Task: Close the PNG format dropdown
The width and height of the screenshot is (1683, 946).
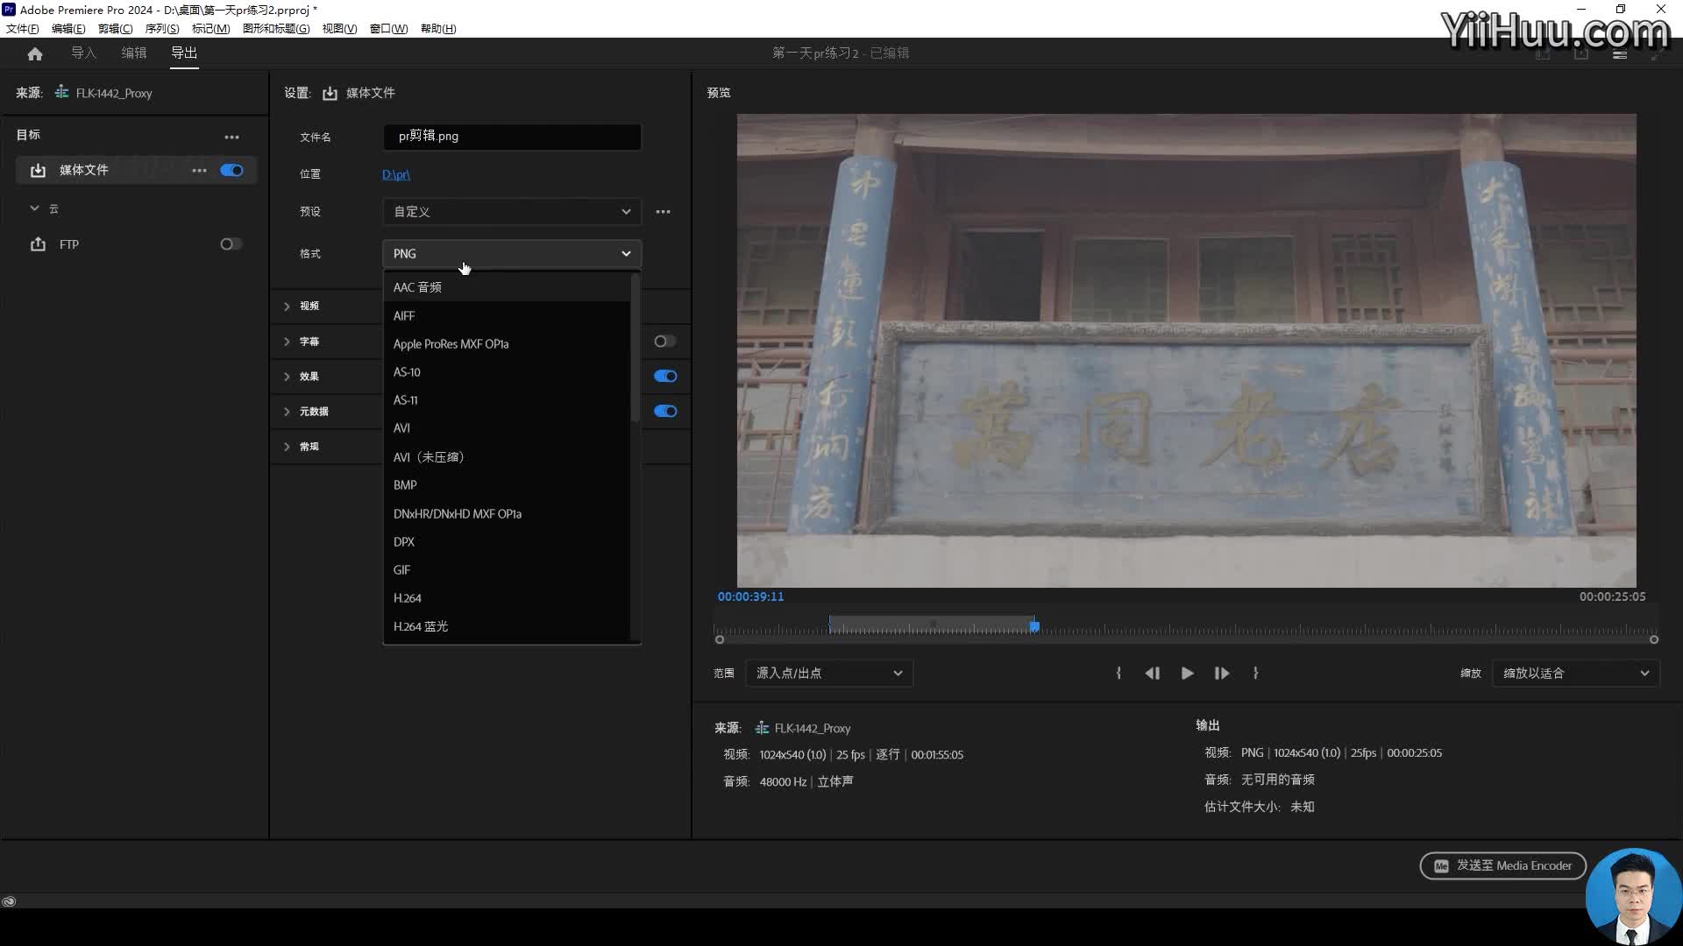Action: [512, 254]
